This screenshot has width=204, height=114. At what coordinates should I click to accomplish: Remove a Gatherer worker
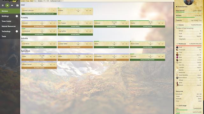[127, 23]
